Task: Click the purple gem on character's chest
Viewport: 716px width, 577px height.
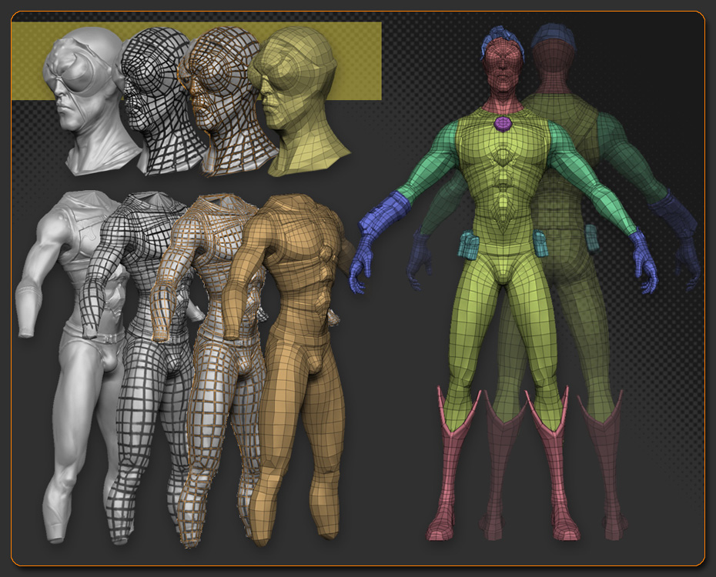Action: [x=503, y=124]
